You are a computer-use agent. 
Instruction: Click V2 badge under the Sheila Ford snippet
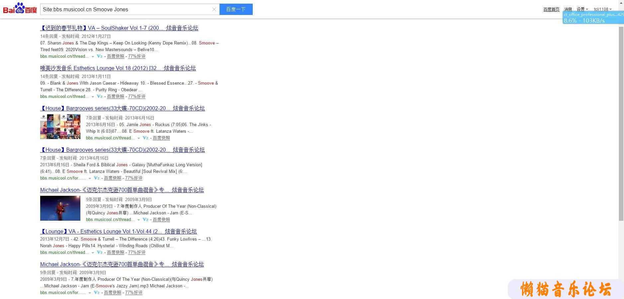[97, 178]
